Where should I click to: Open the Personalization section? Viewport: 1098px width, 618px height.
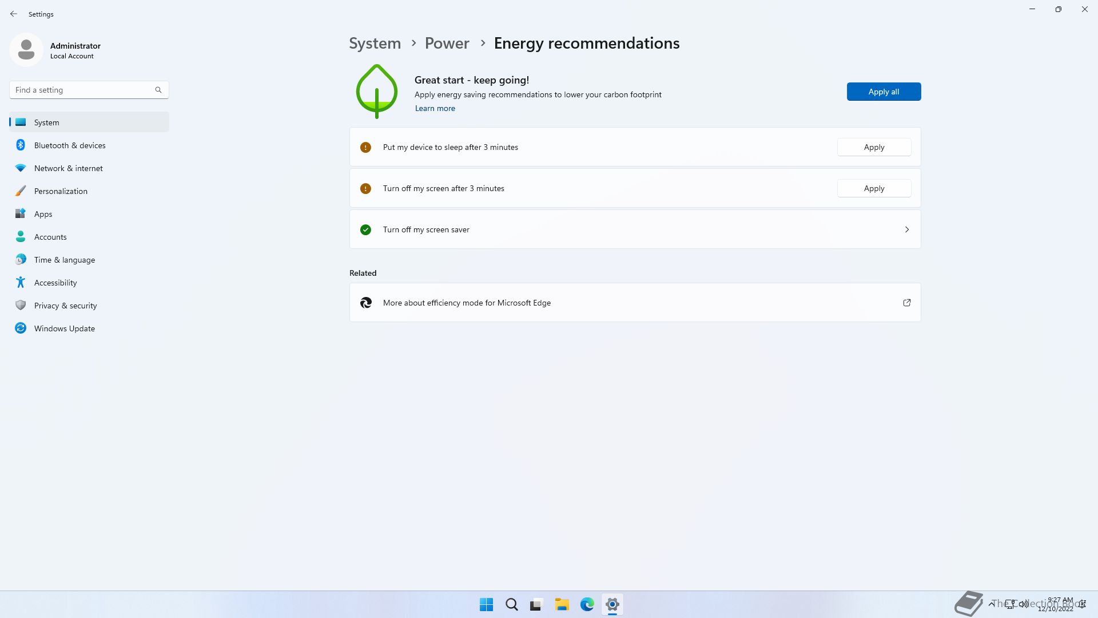61,191
